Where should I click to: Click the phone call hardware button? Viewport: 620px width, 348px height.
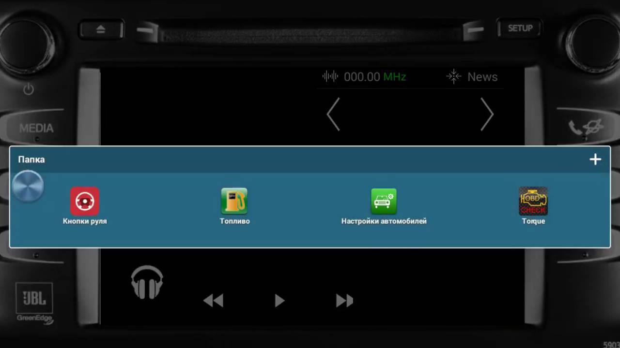(586, 127)
